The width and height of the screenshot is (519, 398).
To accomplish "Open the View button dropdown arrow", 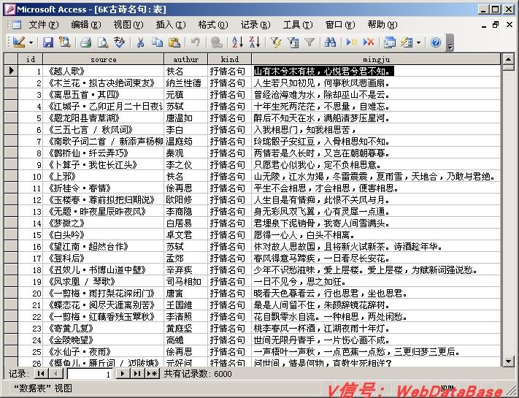I will click(31, 42).
